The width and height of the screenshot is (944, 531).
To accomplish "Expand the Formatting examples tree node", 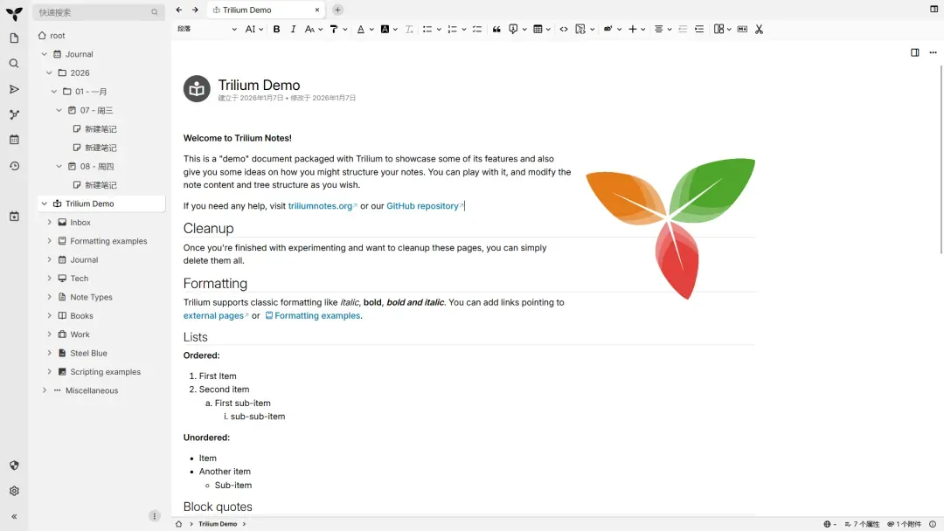I will (x=49, y=241).
